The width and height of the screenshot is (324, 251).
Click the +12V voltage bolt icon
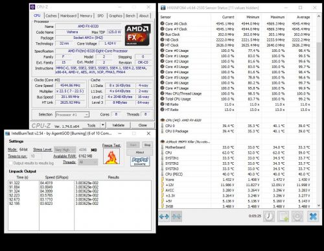tap(163, 185)
